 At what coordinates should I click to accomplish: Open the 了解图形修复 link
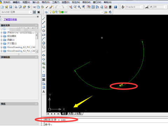(x=10, y=19)
